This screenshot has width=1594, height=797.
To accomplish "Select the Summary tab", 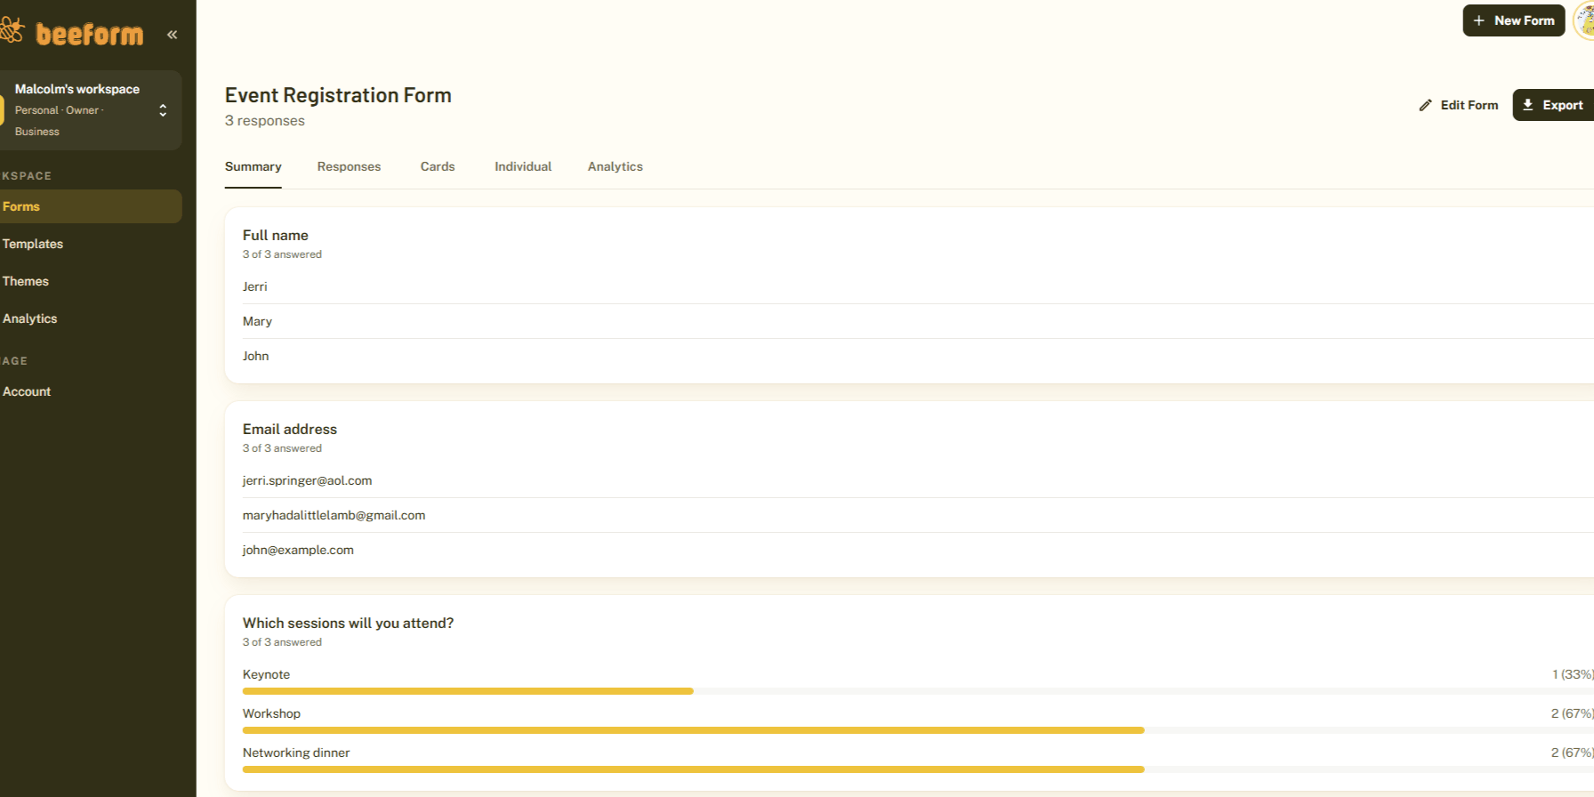I will point(253,166).
